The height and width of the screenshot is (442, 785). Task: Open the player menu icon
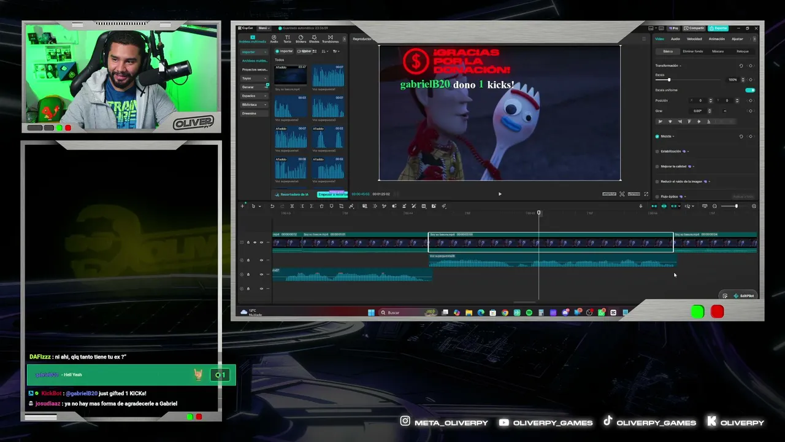coord(643,39)
